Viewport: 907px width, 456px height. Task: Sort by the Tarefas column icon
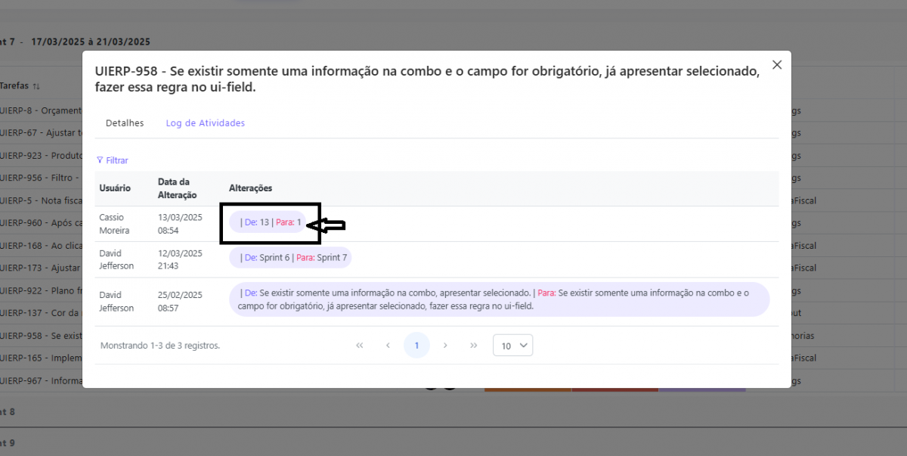[x=36, y=86]
